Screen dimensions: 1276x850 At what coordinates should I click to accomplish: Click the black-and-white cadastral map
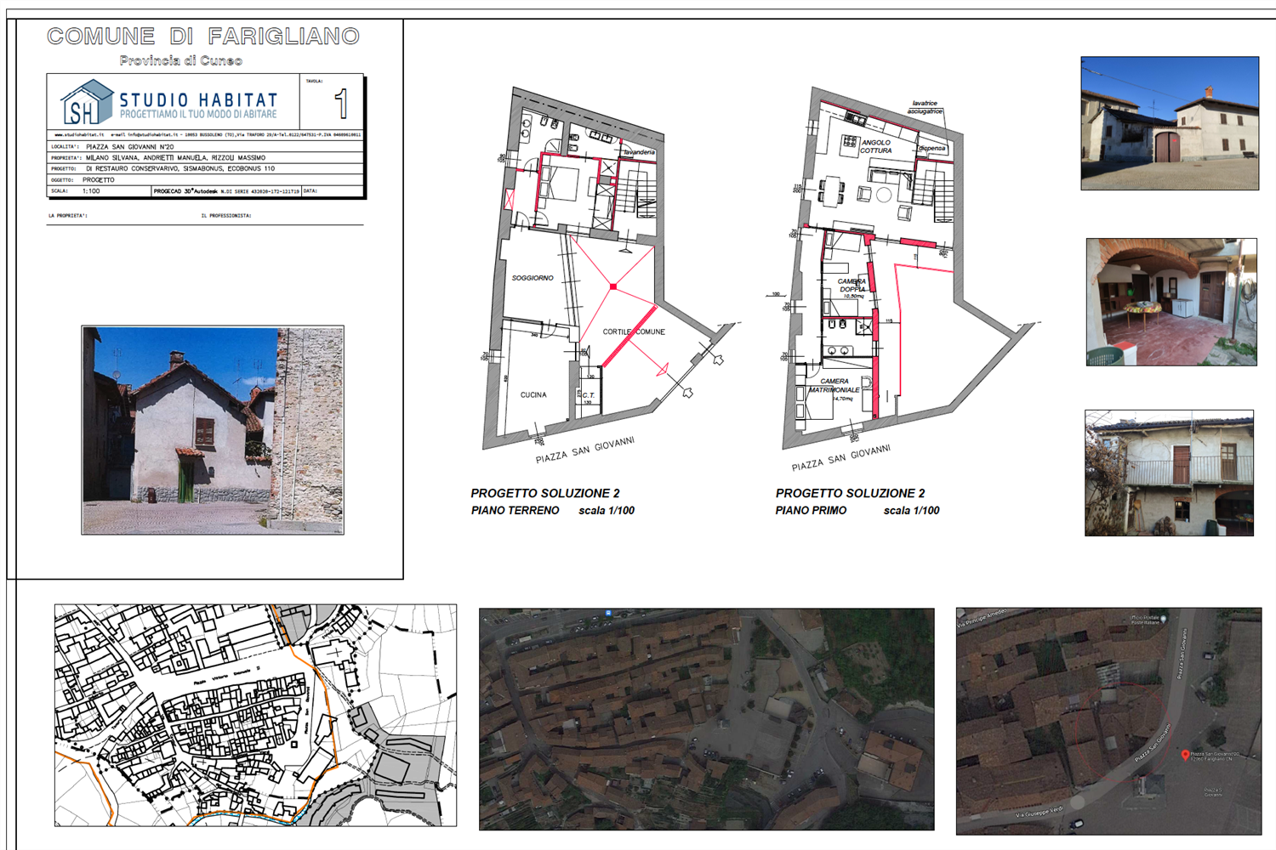click(x=255, y=715)
